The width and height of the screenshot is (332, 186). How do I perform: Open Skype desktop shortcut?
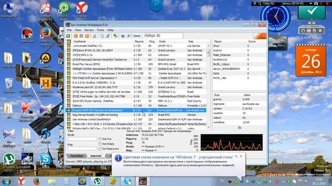click(x=45, y=161)
